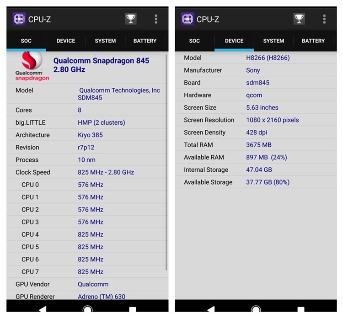Tap the r7p12 revision value

86,148
